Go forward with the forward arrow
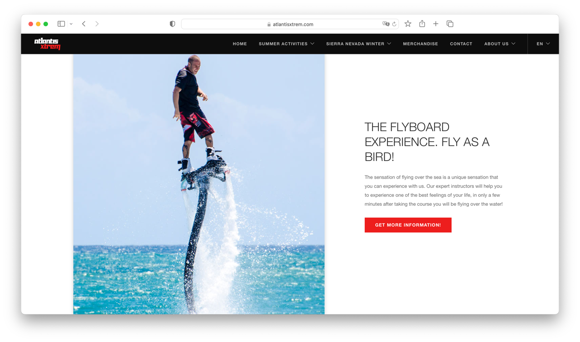The height and width of the screenshot is (342, 580). pos(97,24)
